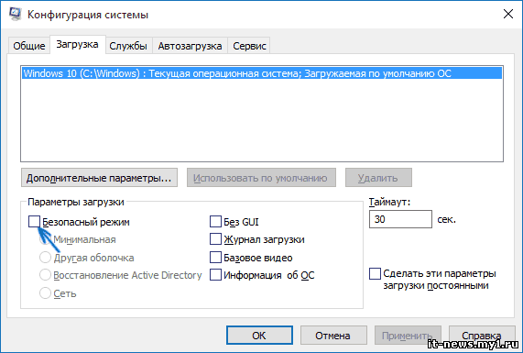Check Сделать эти параметры загрузки постоянными
The height and width of the screenshot is (353, 523).
coord(375,273)
